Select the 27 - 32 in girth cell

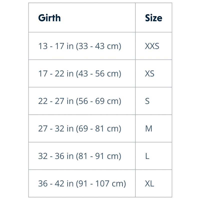pos(82,128)
